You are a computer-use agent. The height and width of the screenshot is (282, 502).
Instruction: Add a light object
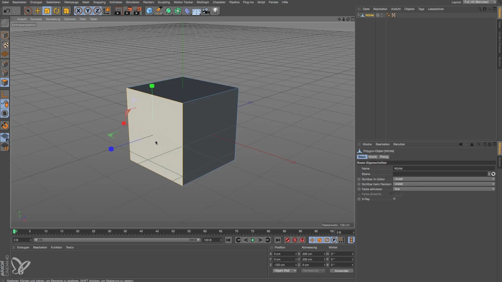pyautogui.click(x=215, y=11)
